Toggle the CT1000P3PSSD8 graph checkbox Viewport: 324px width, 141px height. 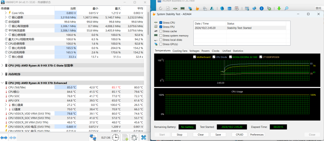coord(261,57)
